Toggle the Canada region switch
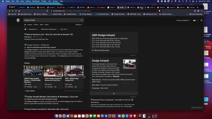Screen dimensions: 212x119 (26, 29)
